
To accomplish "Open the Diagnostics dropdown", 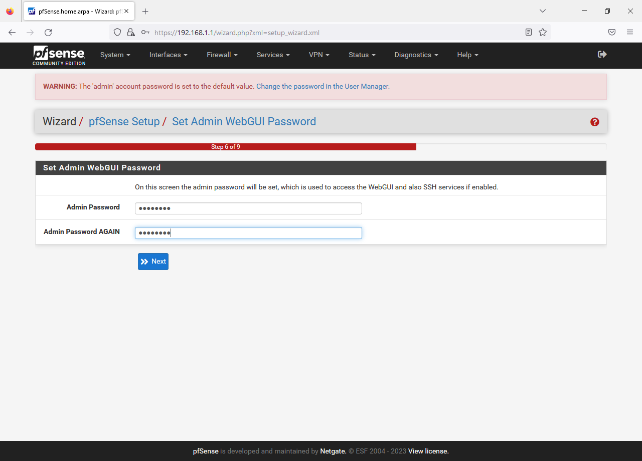I will (416, 55).
